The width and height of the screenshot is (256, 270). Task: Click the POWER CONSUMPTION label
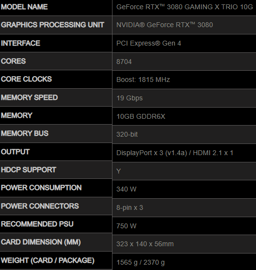[x=41, y=188]
